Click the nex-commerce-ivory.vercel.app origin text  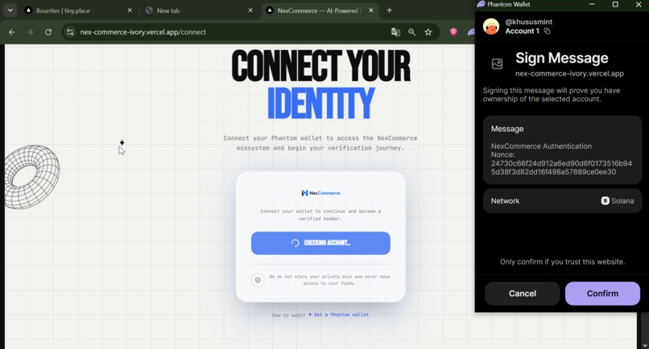pos(569,74)
